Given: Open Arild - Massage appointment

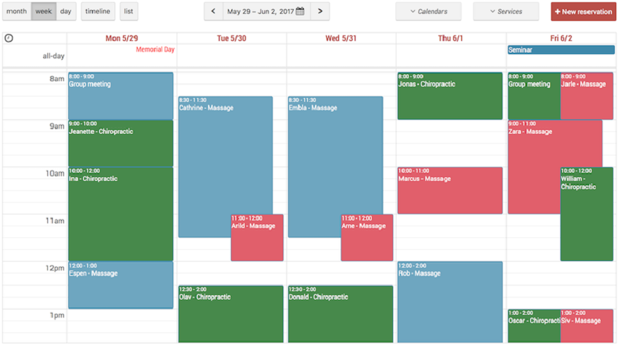Looking at the screenshot, I should click(257, 237).
